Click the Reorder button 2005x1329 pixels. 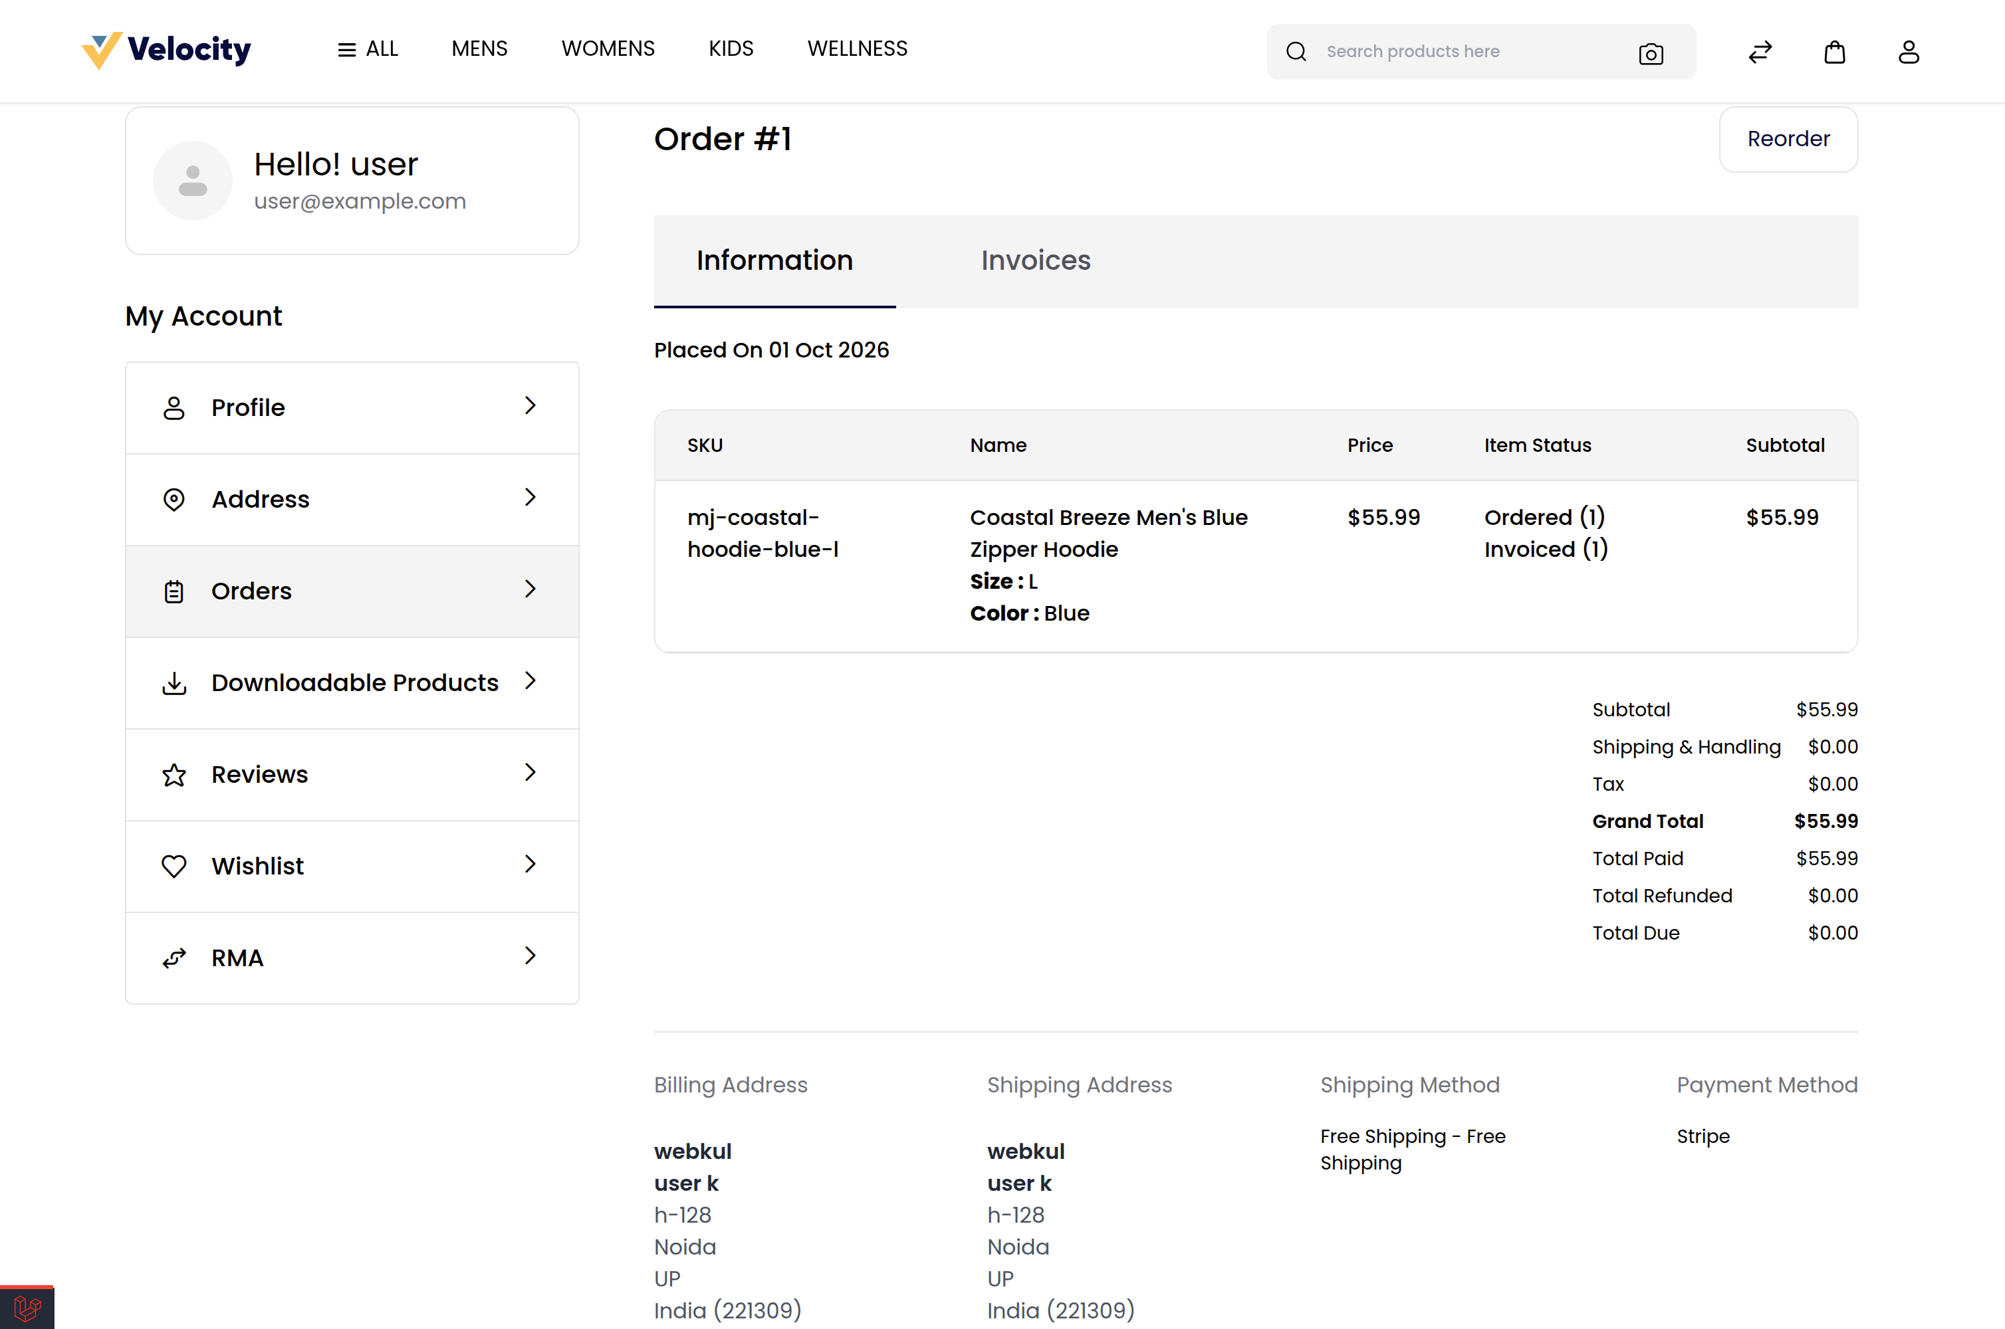click(1788, 139)
